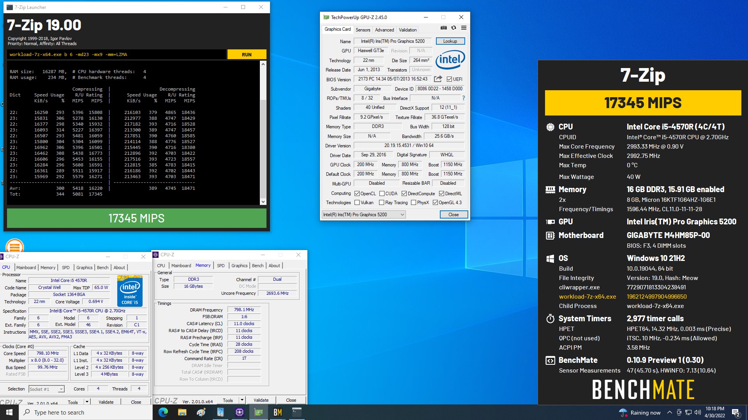Click the Bus Interface question mark in GPU-Z
The width and height of the screenshot is (748, 420).
coord(464,98)
